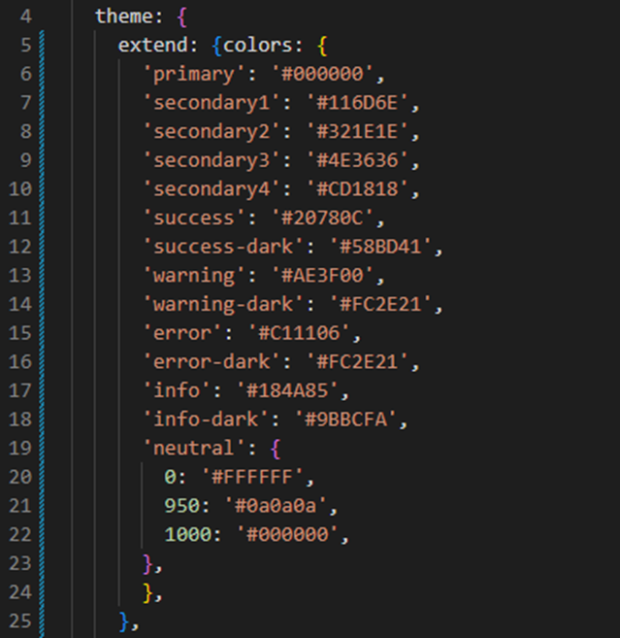The height and width of the screenshot is (638, 620).
Task: Click the '#116D6E' hex value
Action: 357,103
